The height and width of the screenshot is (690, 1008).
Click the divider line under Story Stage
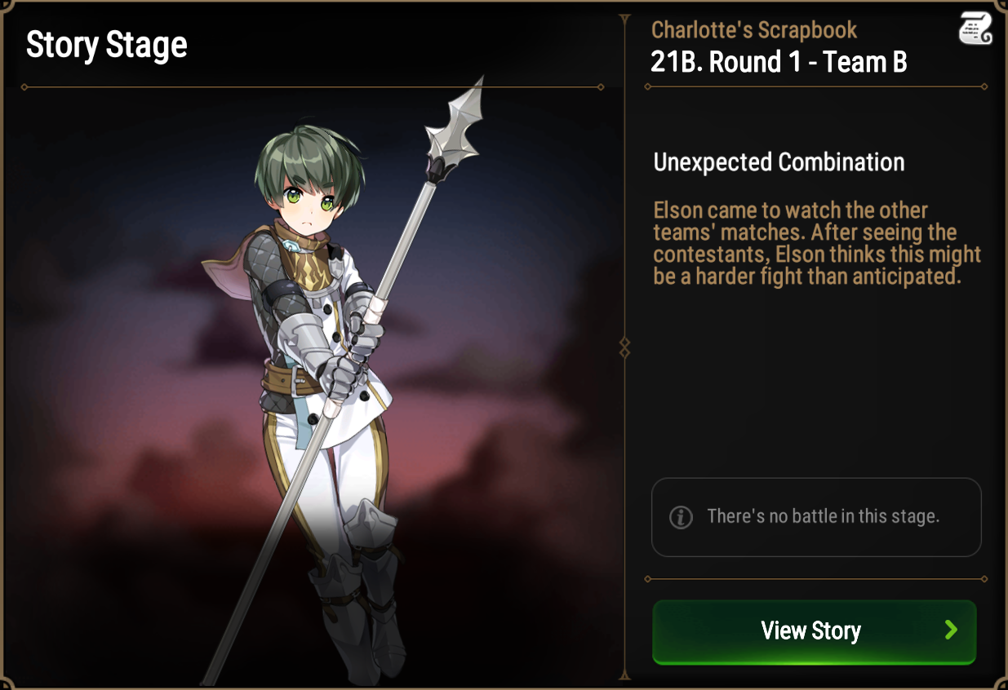(x=313, y=86)
